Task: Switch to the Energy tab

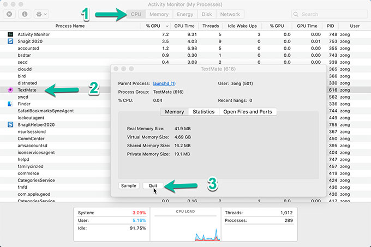Action: click(185, 14)
